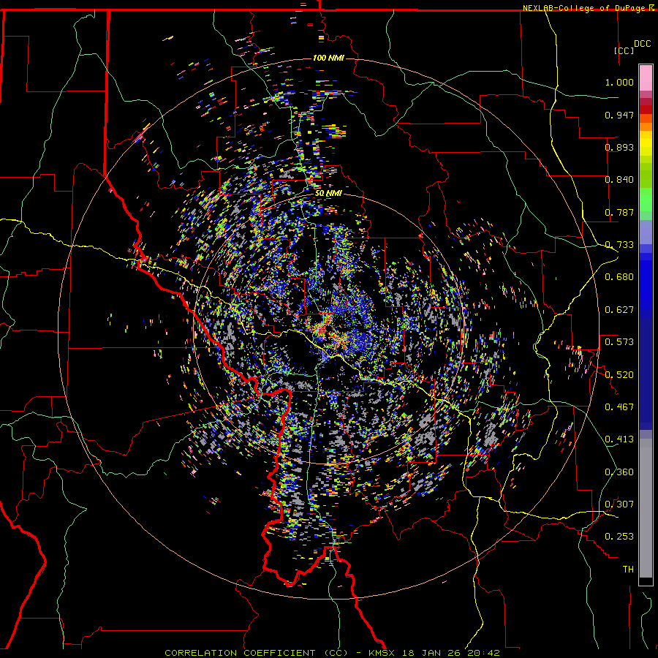
Task: Select the 0.893 legend value
Action: [619, 147]
